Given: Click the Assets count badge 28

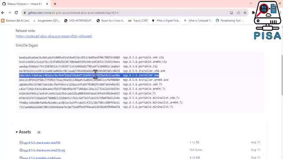Looking at the screenshot, I should tap(39, 132).
